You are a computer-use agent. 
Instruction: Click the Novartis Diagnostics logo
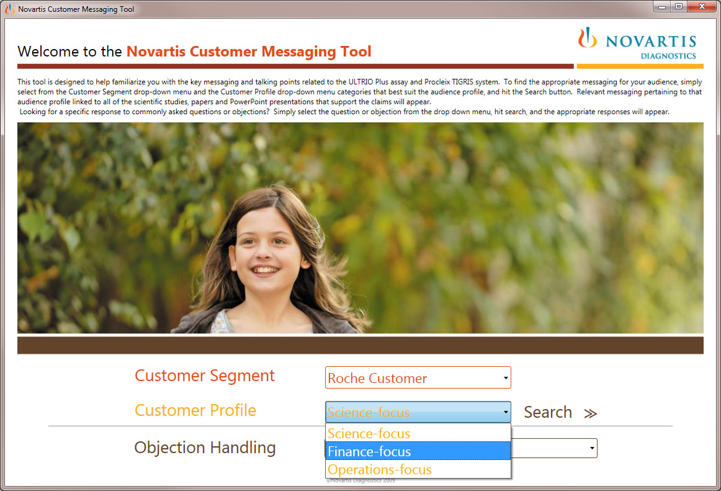[x=637, y=43]
